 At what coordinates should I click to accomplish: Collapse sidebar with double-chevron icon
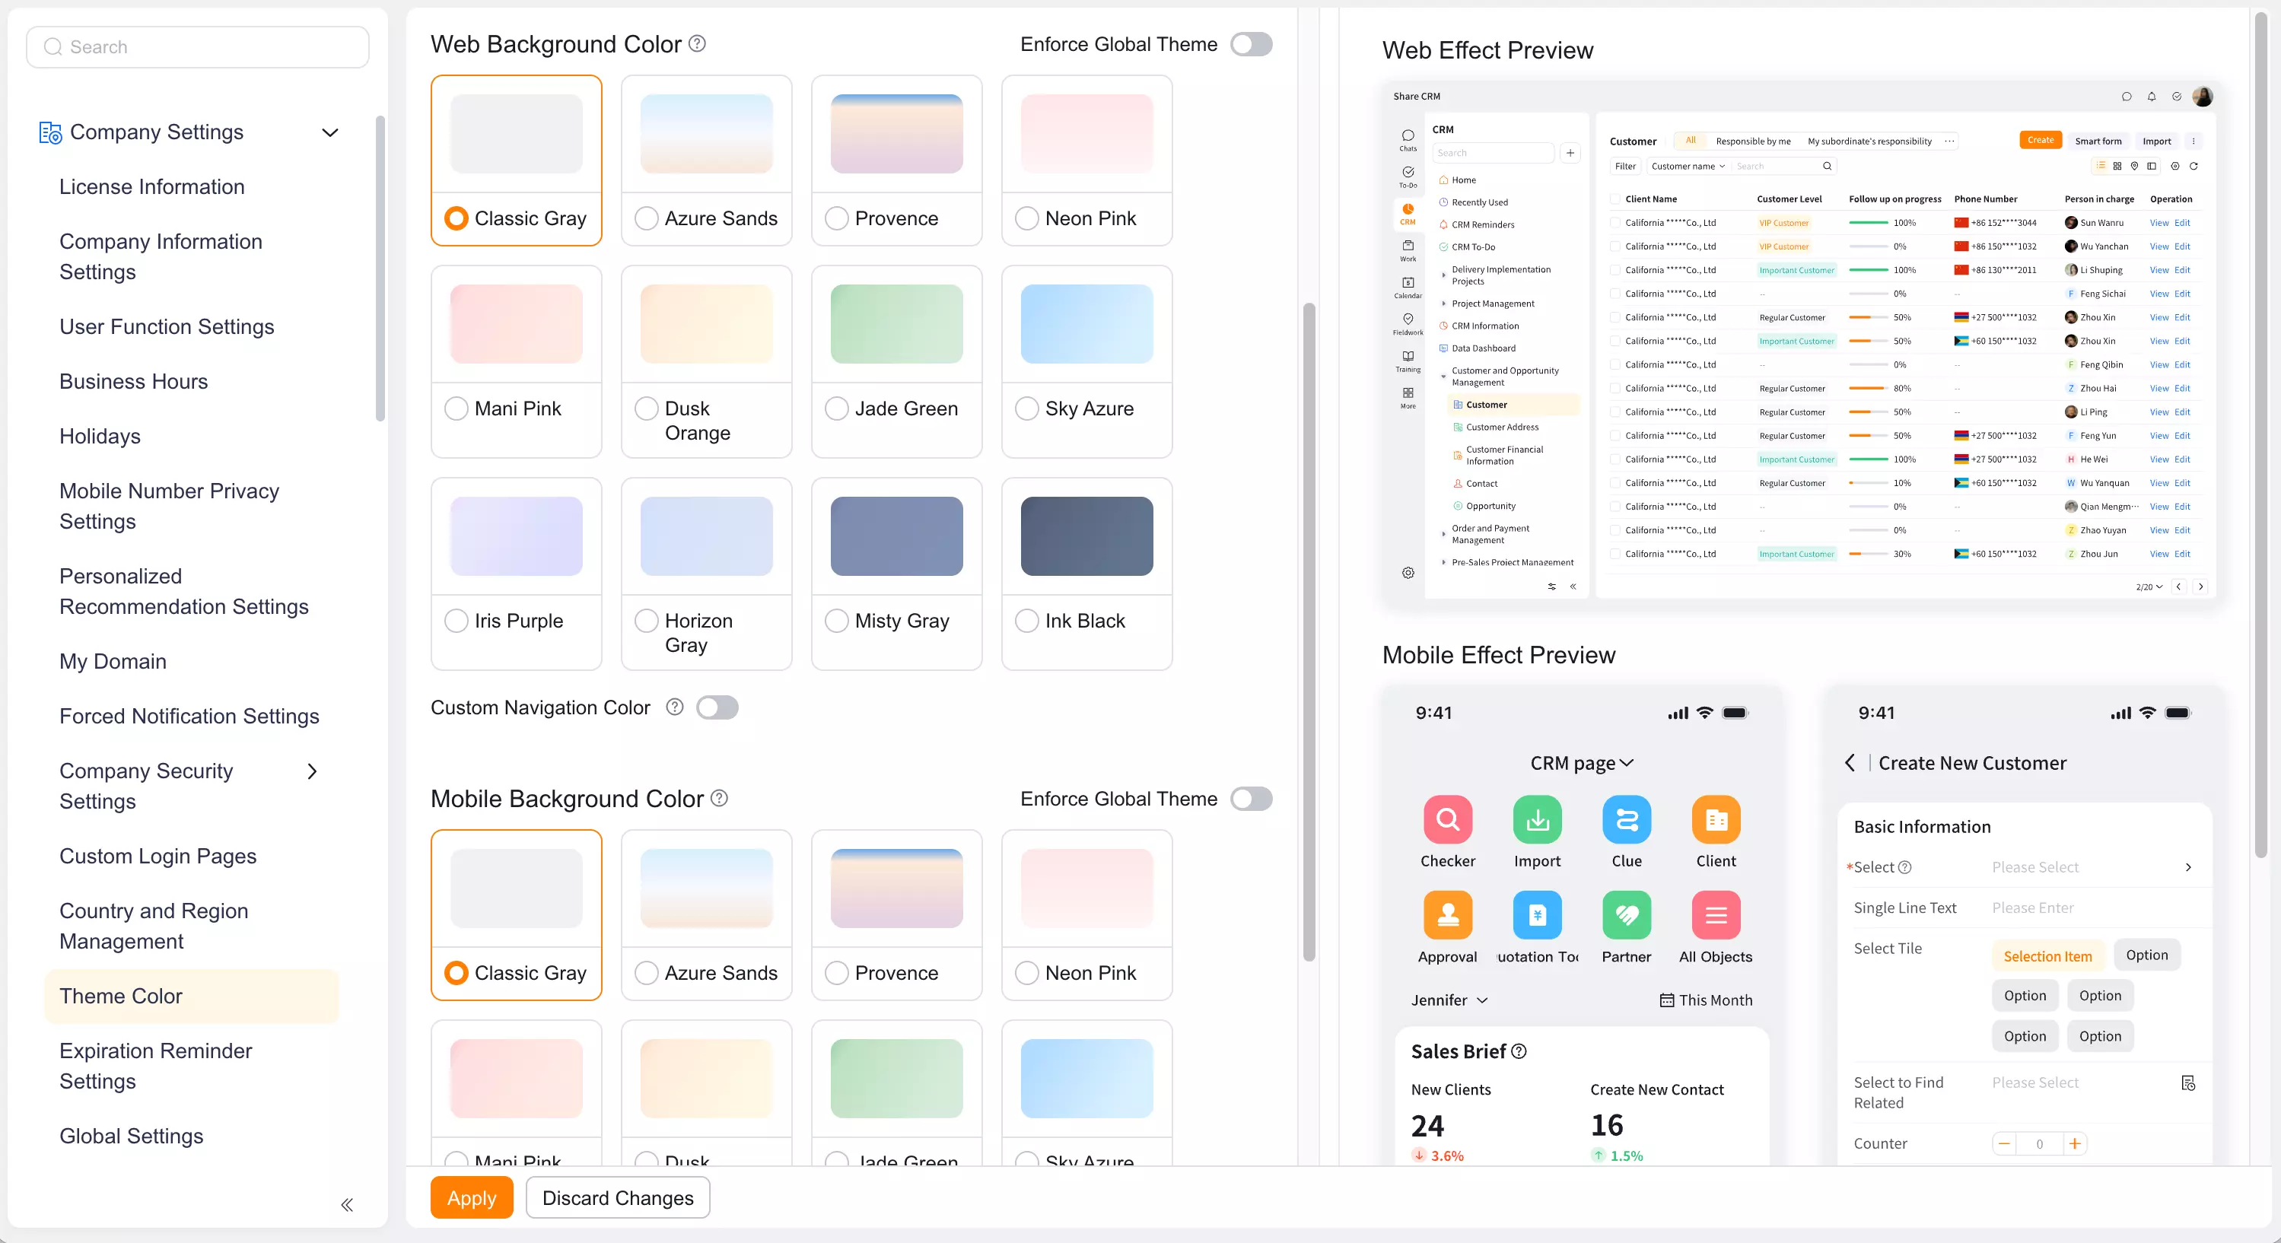(x=347, y=1204)
